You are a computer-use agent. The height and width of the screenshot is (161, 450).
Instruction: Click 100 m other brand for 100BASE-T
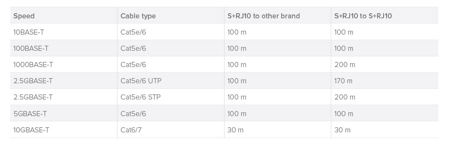click(x=237, y=49)
